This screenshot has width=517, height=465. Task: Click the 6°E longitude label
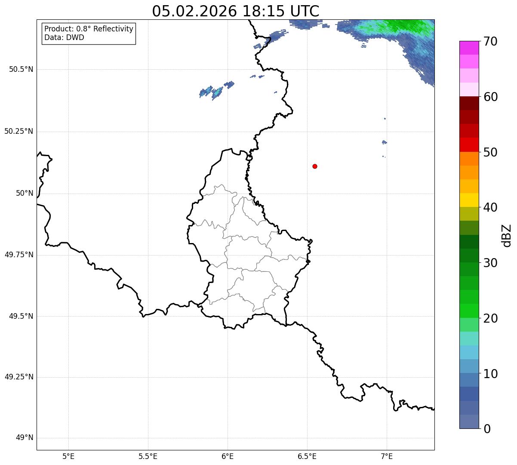tap(228, 456)
